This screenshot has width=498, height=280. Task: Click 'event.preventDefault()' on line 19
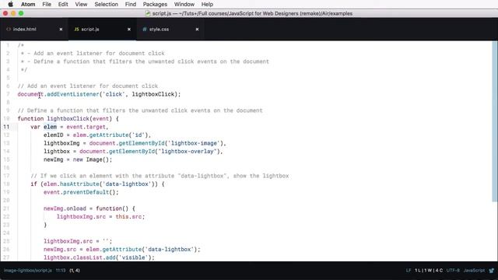79,192
